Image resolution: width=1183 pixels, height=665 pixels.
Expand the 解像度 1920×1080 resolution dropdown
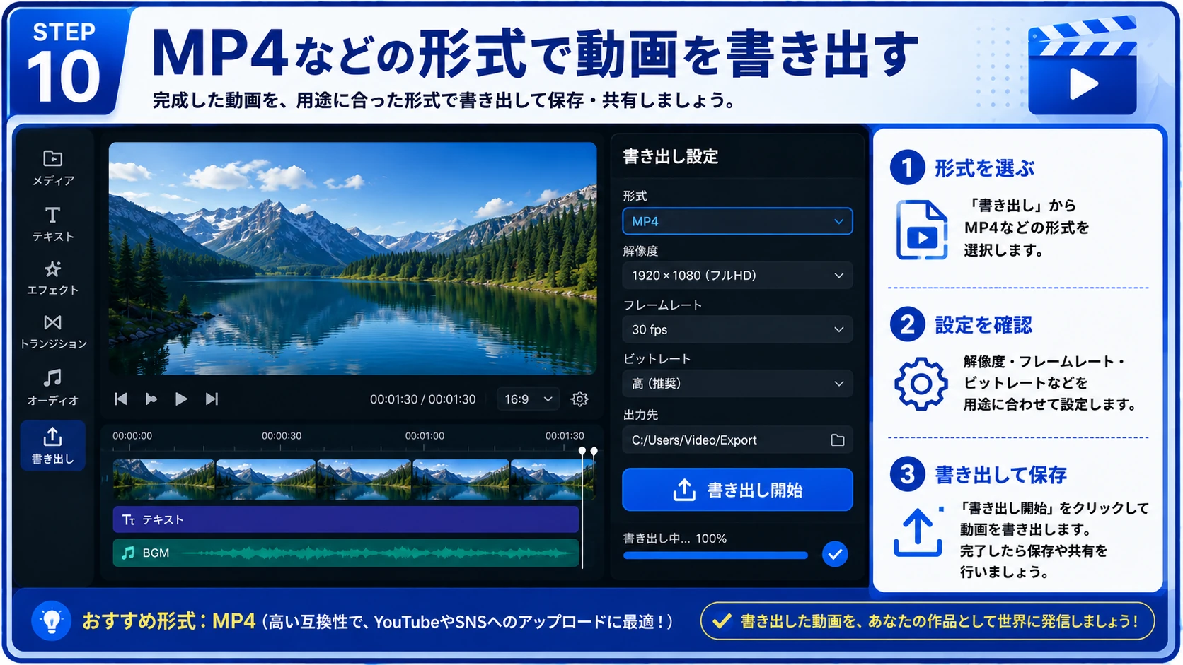tap(737, 276)
